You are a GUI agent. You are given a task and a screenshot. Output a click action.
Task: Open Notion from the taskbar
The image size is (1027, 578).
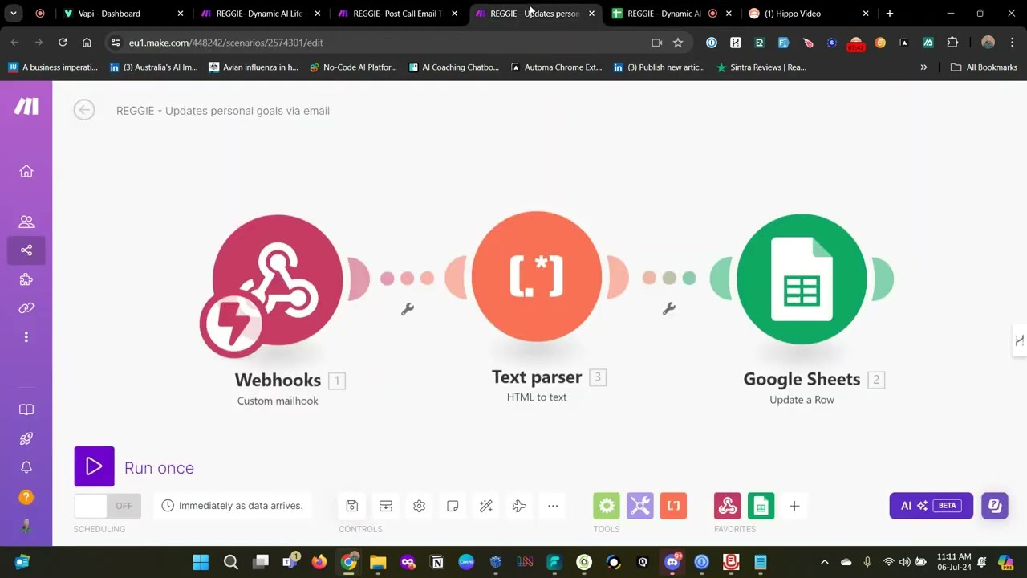coord(437,562)
